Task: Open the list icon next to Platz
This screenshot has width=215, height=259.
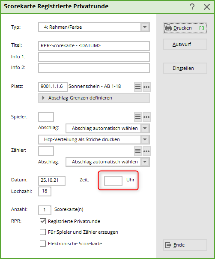Action: [x=138, y=87]
